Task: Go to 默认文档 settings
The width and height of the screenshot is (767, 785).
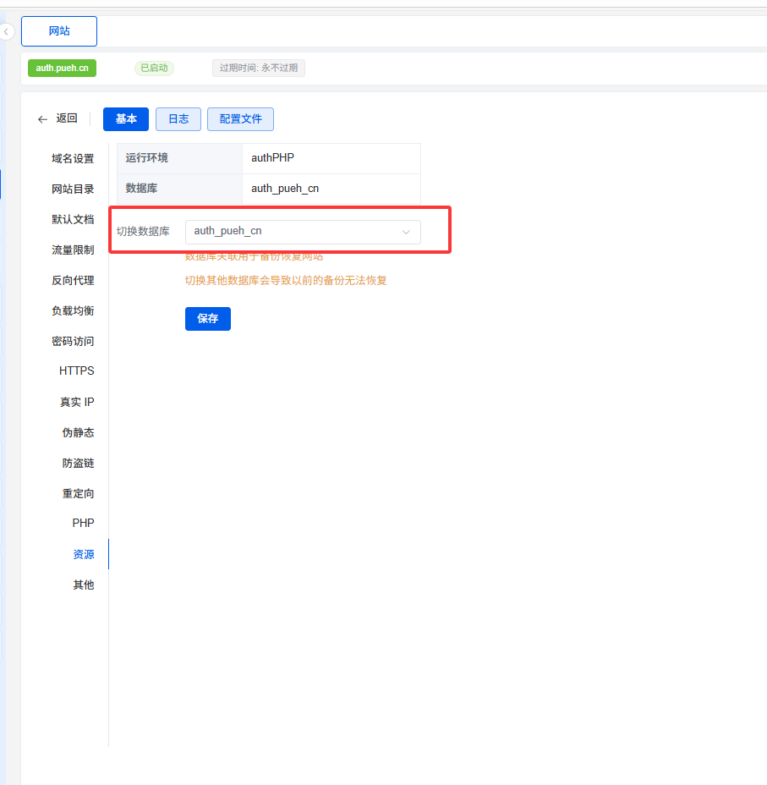Action: coord(73,220)
